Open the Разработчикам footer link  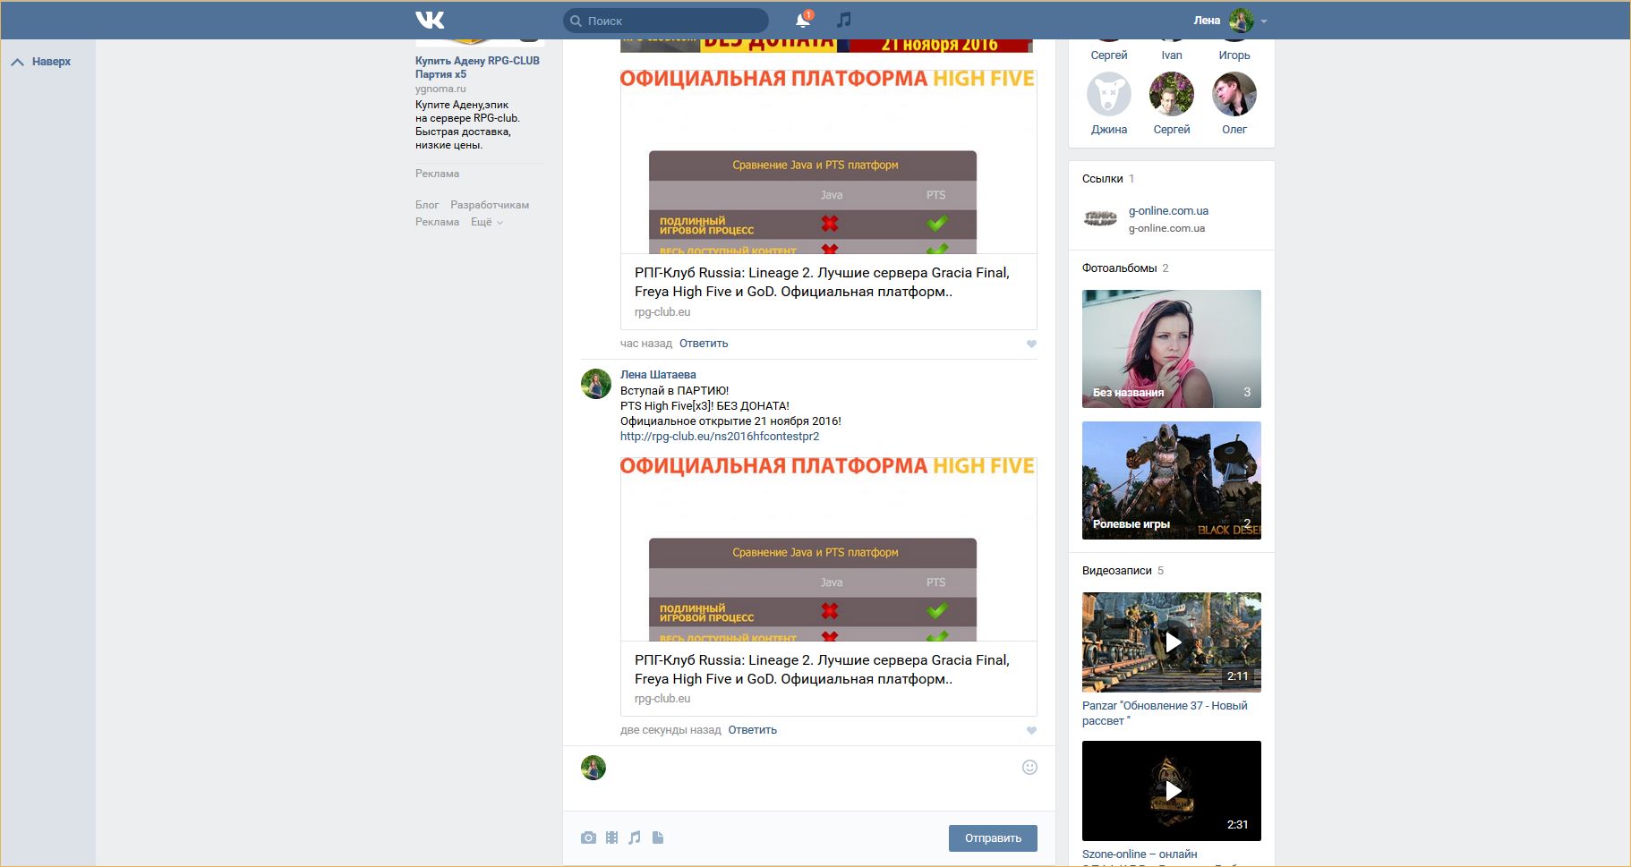[489, 205]
